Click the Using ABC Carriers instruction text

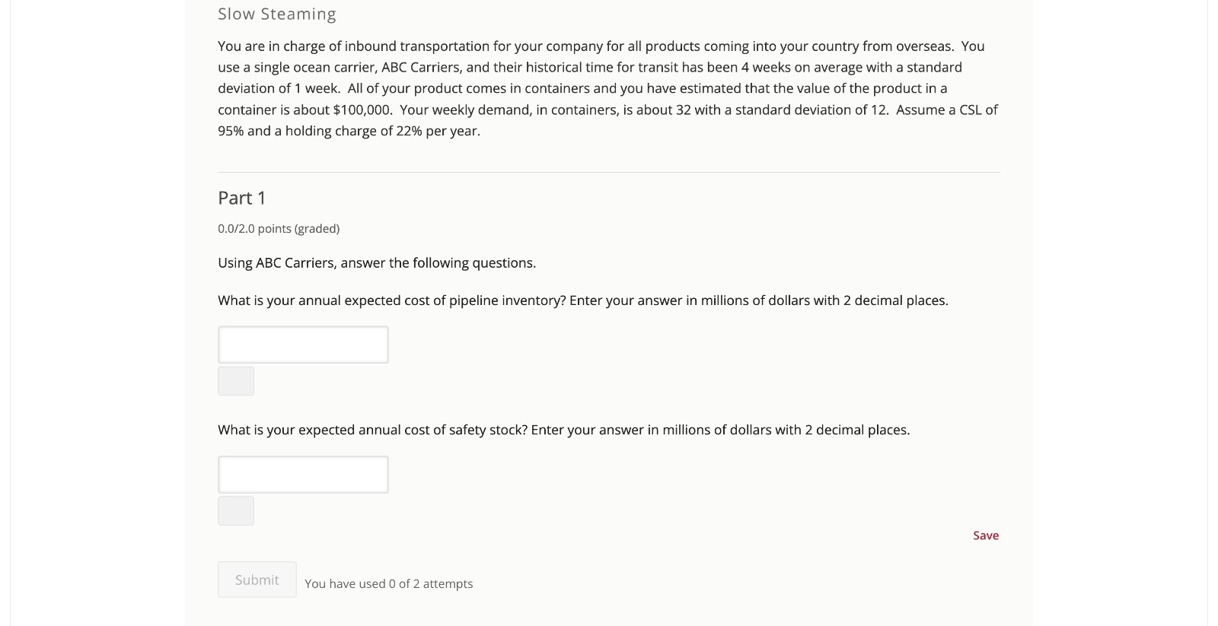coord(377,262)
